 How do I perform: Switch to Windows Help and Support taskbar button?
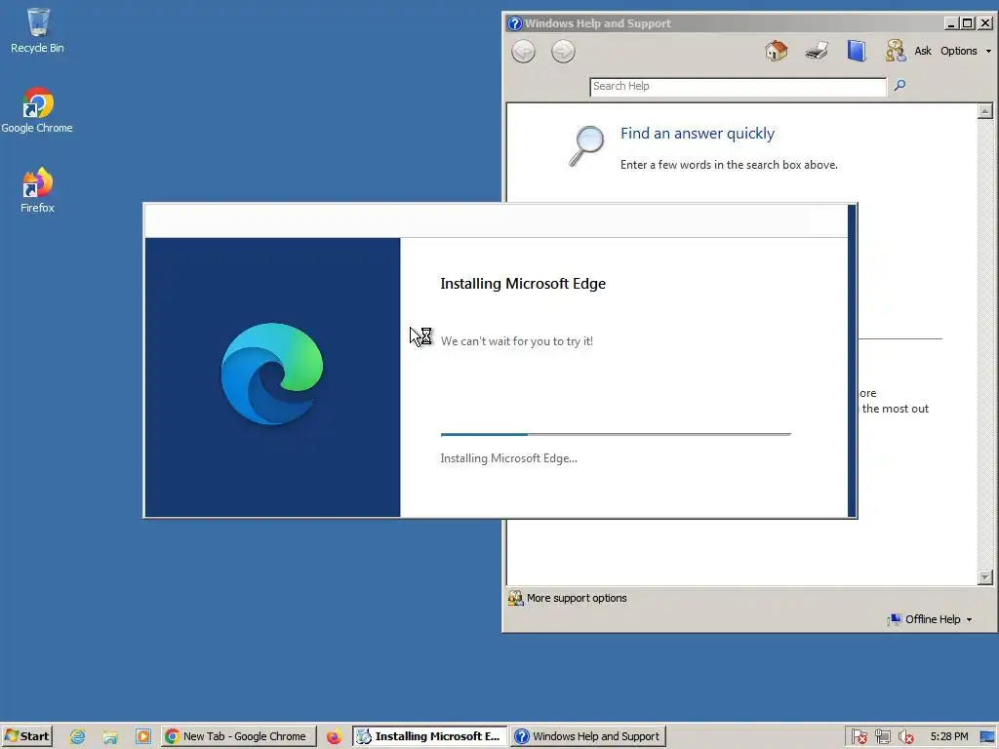(x=588, y=736)
